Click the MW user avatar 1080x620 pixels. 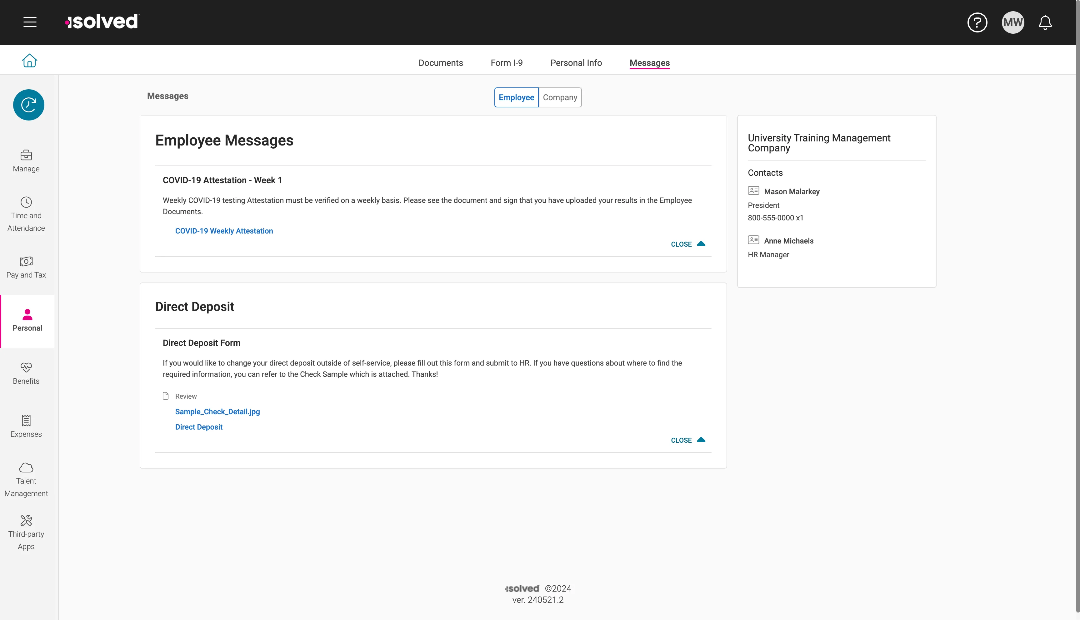tap(1013, 22)
